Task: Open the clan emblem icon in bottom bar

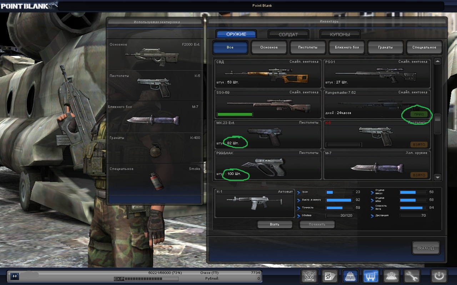Action: coord(309,276)
